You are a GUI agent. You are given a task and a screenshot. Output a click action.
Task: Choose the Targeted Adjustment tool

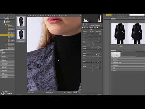(x=38, y=16)
